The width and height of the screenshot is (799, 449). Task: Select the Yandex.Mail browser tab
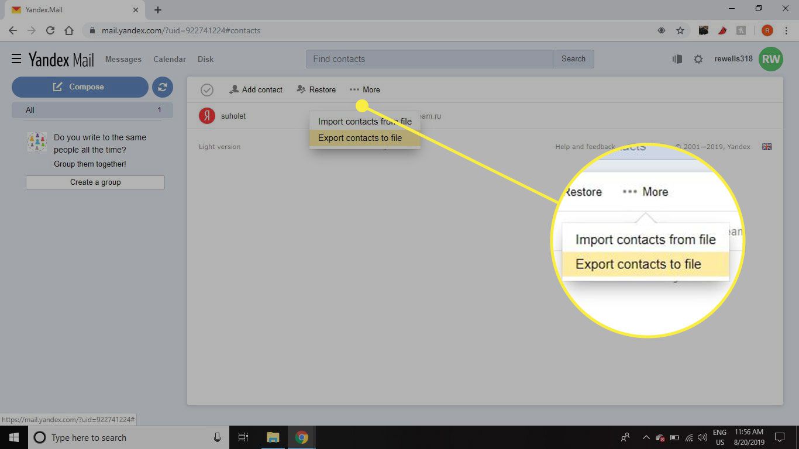click(x=76, y=10)
